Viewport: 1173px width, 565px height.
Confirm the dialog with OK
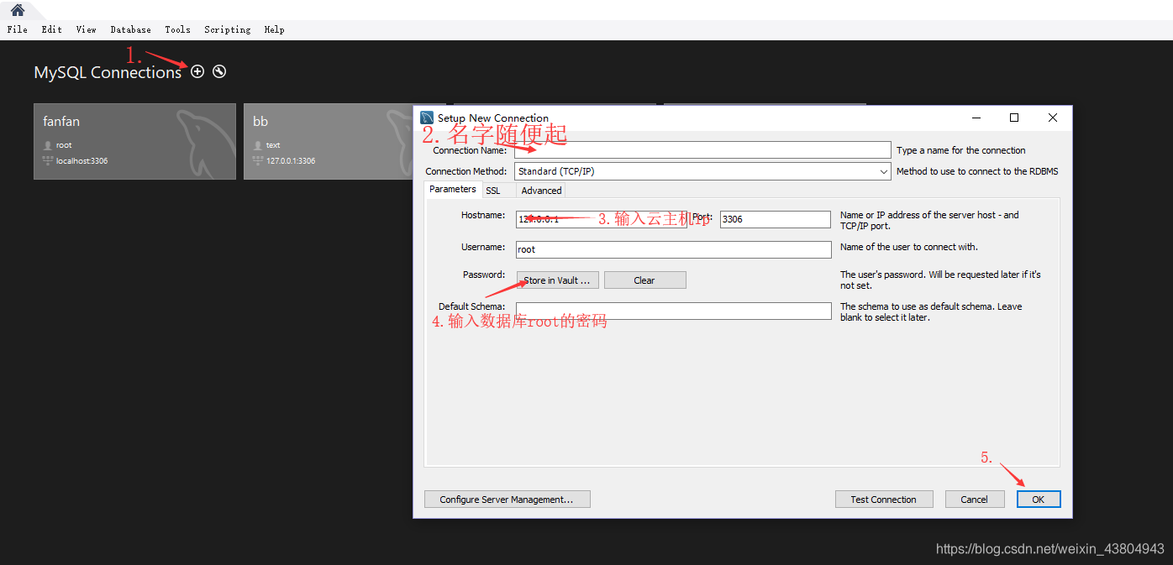(1039, 500)
